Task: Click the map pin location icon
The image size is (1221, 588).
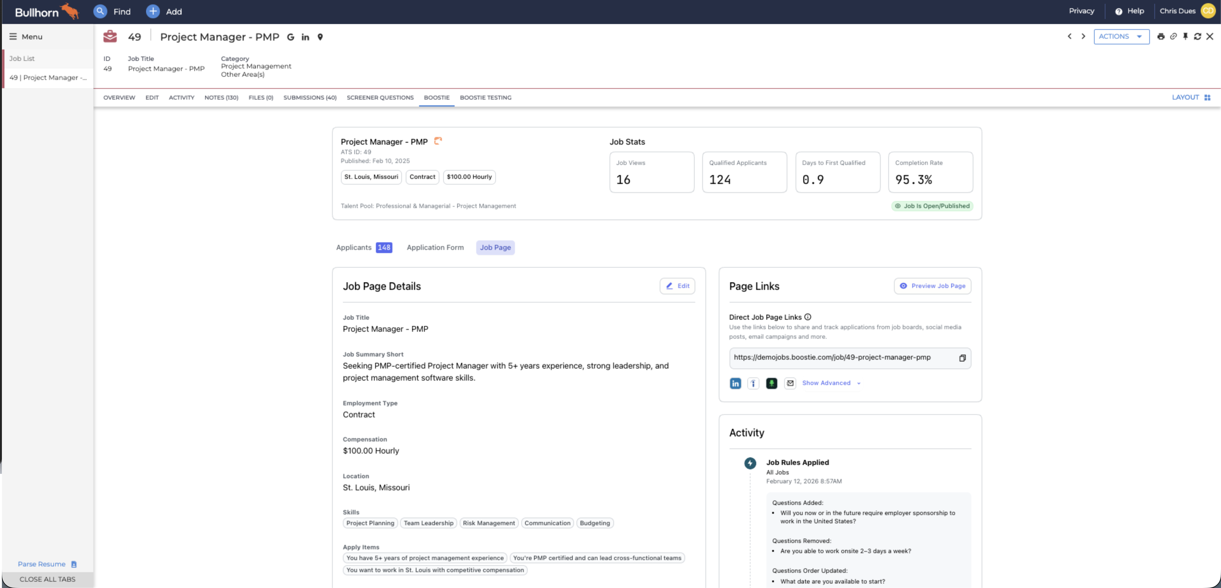Action: [x=320, y=37]
